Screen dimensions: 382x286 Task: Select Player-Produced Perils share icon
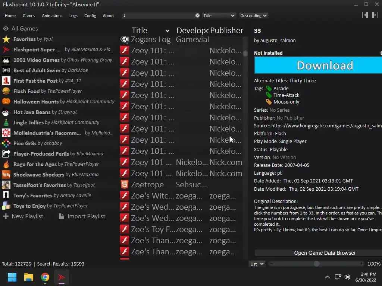point(6,154)
